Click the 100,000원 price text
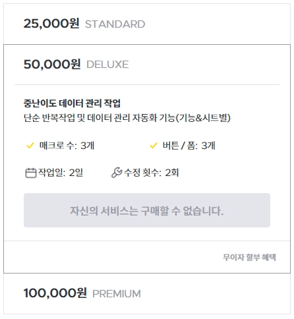Screen dimensions: 294x319 (x=55, y=293)
